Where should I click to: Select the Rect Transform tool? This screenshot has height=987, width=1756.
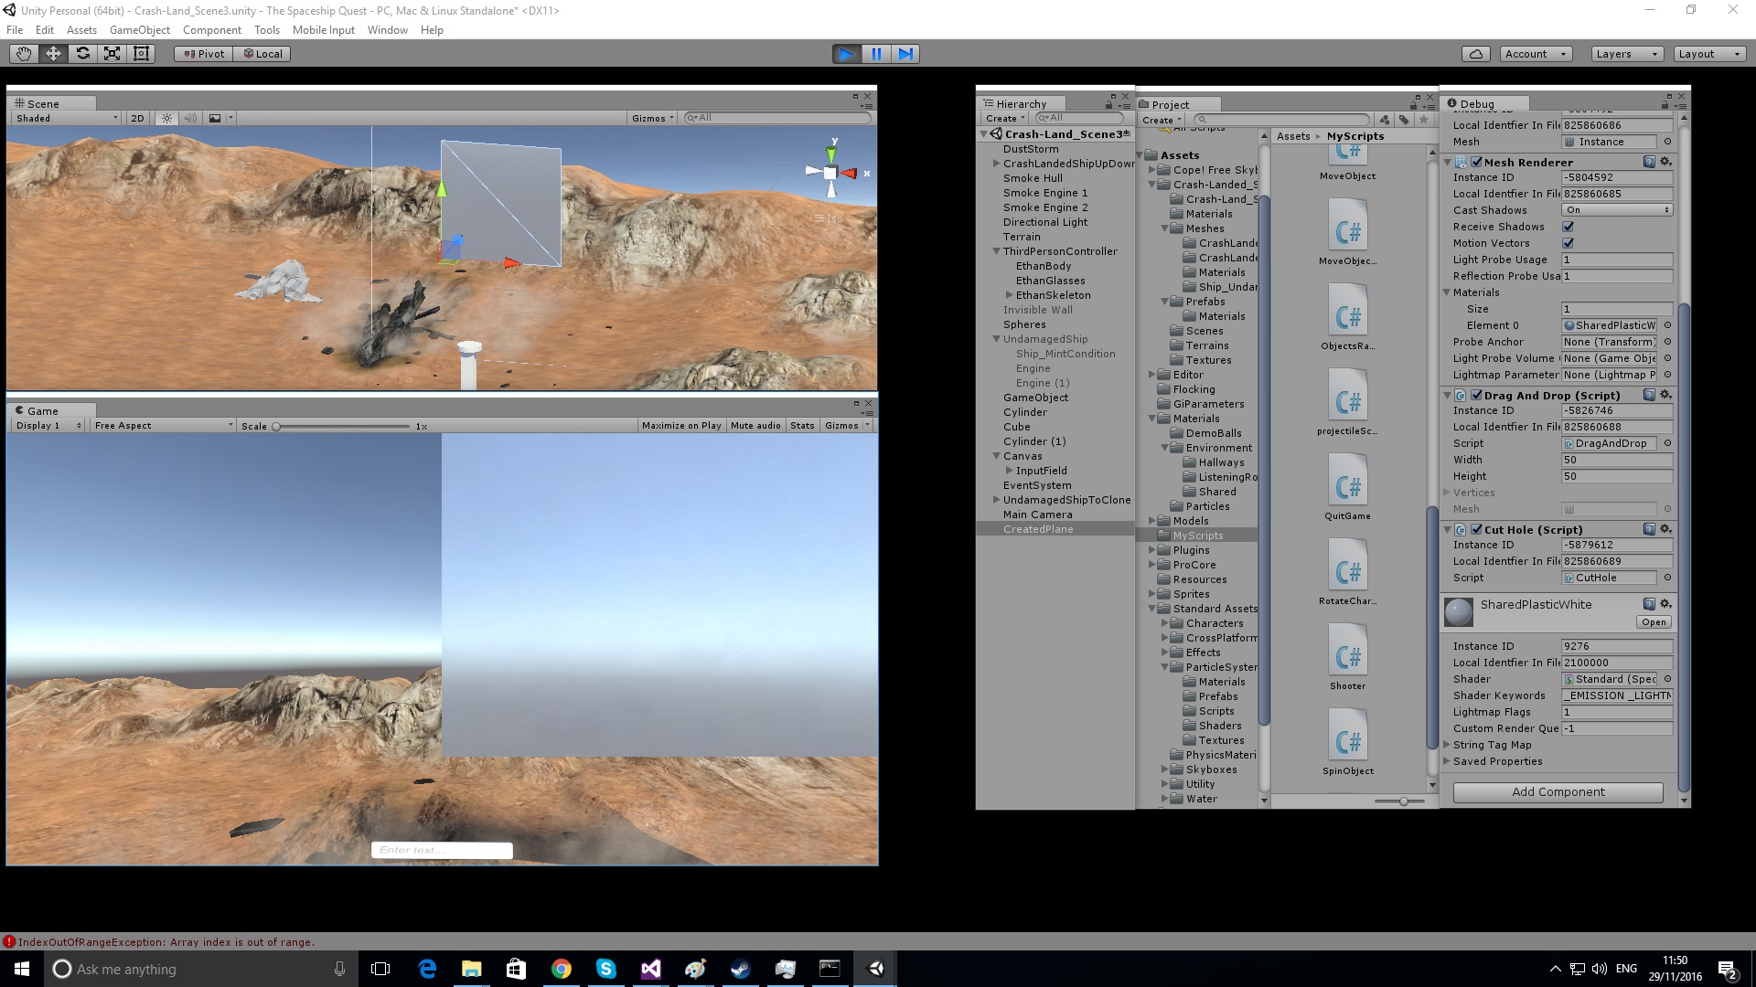click(x=141, y=53)
